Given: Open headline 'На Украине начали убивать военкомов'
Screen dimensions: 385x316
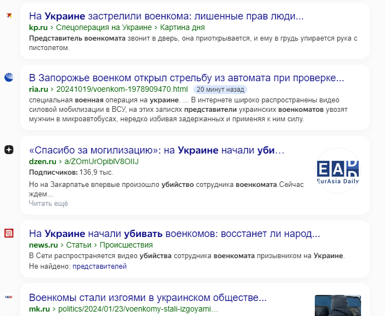Looking at the screenshot, I should pyautogui.click(x=174, y=234).
